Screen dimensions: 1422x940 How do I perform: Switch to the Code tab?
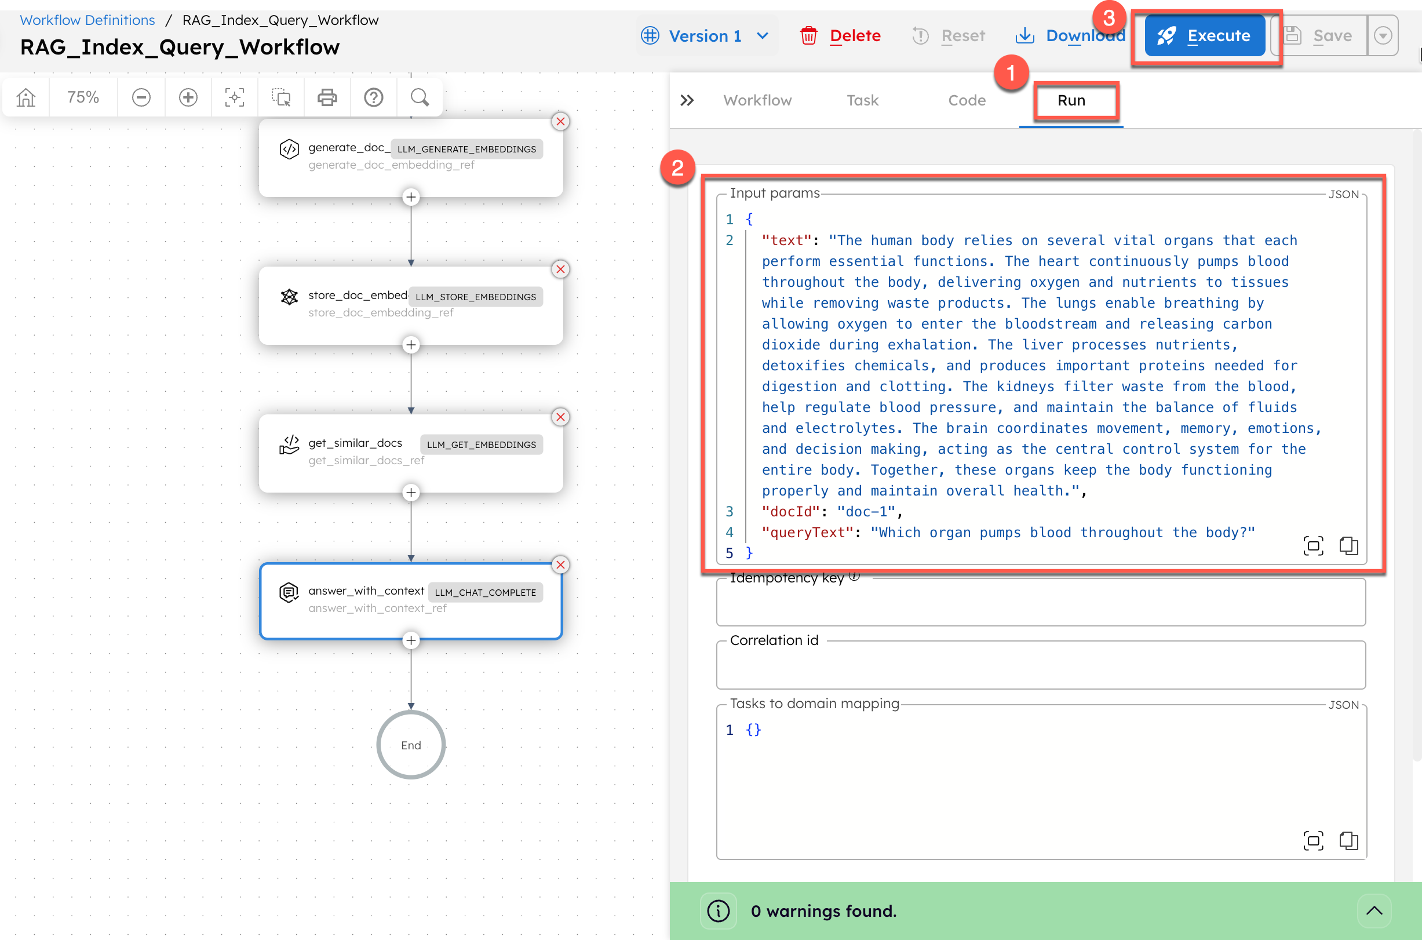tap(966, 100)
